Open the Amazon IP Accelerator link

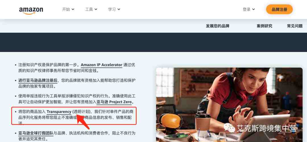[x=101, y=65]
